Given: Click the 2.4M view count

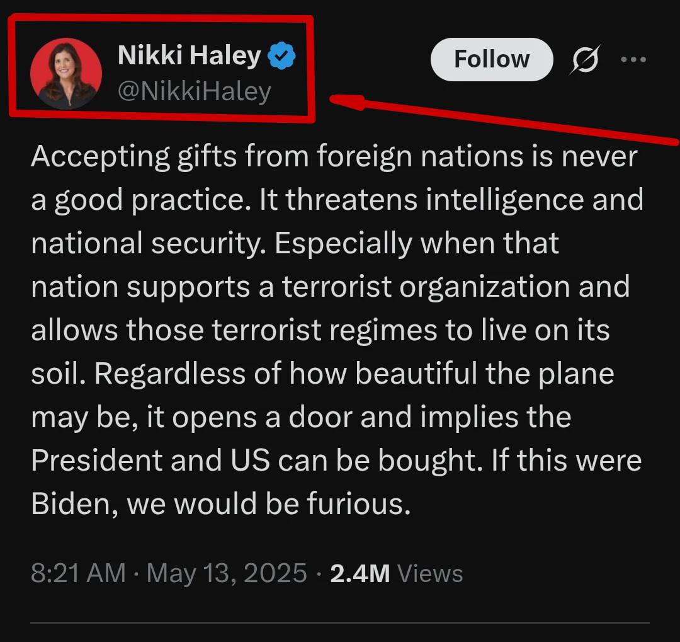Looking at the screenshot, I should click(x=360, y=573).
